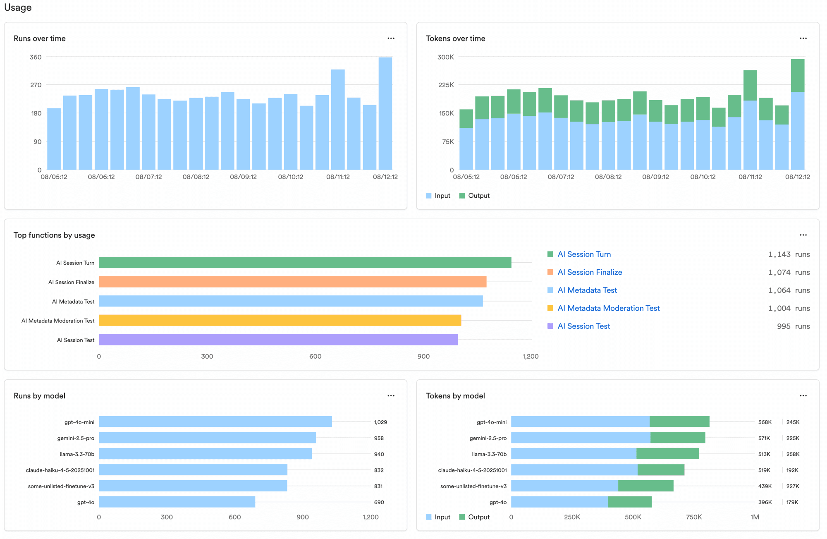The height and width of the screenshot is (539, 827).
Task: Click the "396K" input tokens value for gpt-4o
Action: click(765, 502)
